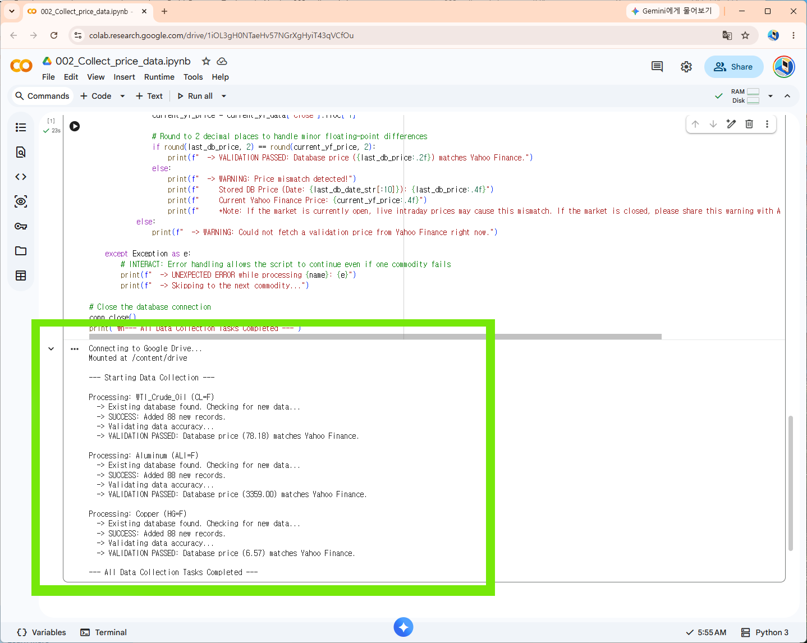The height and width of the screenshot is (643, 807).
Task: Open the Edit menu
Action: (x=71, y=77)
